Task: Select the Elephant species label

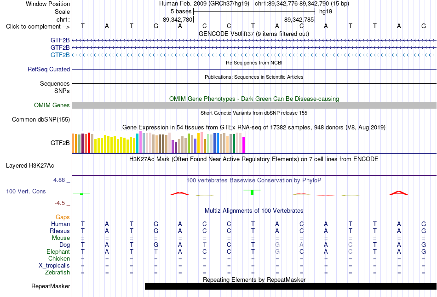Action: [58, 251]
